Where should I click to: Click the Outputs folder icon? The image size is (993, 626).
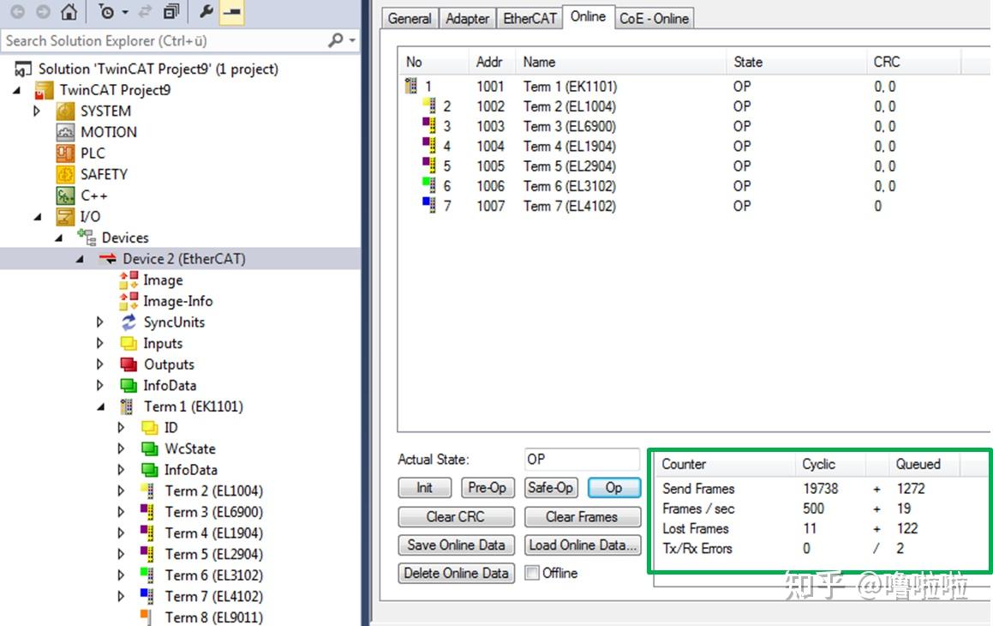(x=129, y=364)
